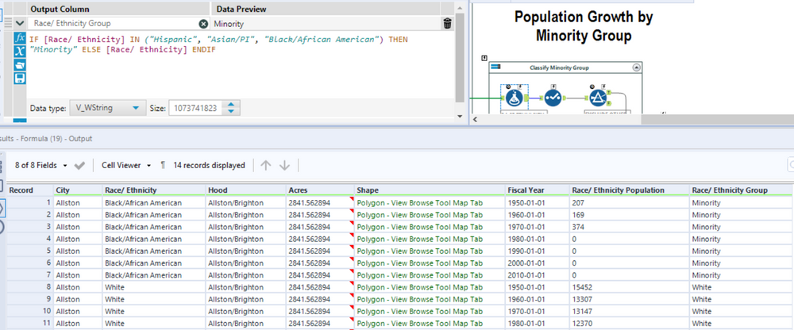This screenshot has height=330, width=794.
Task: Click Minority value in Data Preview
Action: 229,24
